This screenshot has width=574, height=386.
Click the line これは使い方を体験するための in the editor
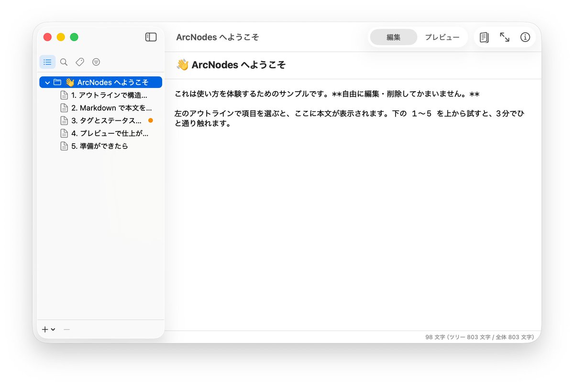[327, 94]
